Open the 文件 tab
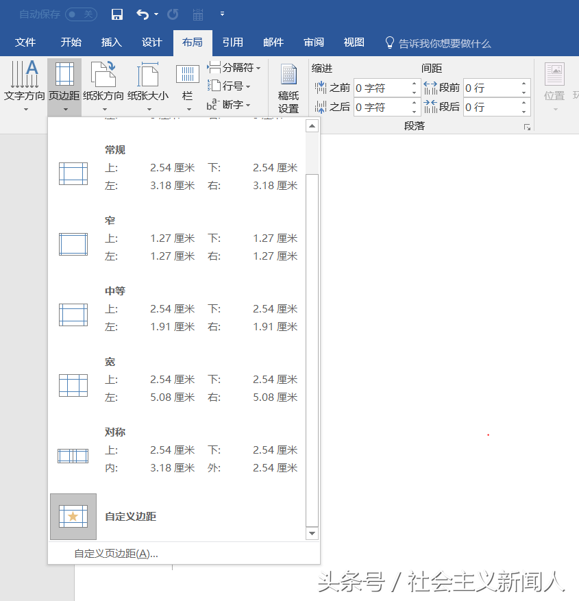 pyautogui.click(x=25, y=42)
